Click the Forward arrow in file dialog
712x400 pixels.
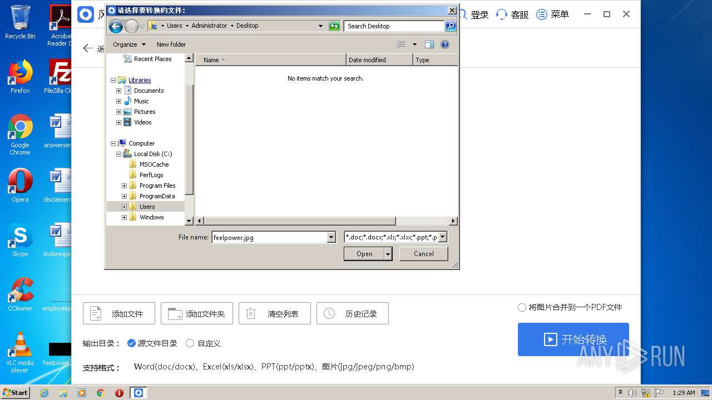(131, 26)
